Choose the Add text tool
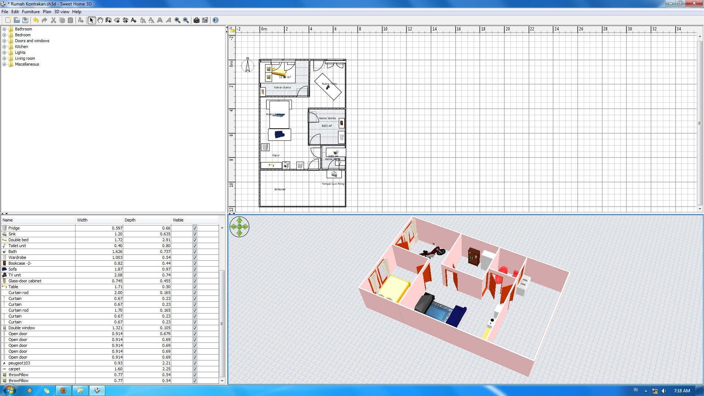This screenshot has width=704, height=396. 134,20
